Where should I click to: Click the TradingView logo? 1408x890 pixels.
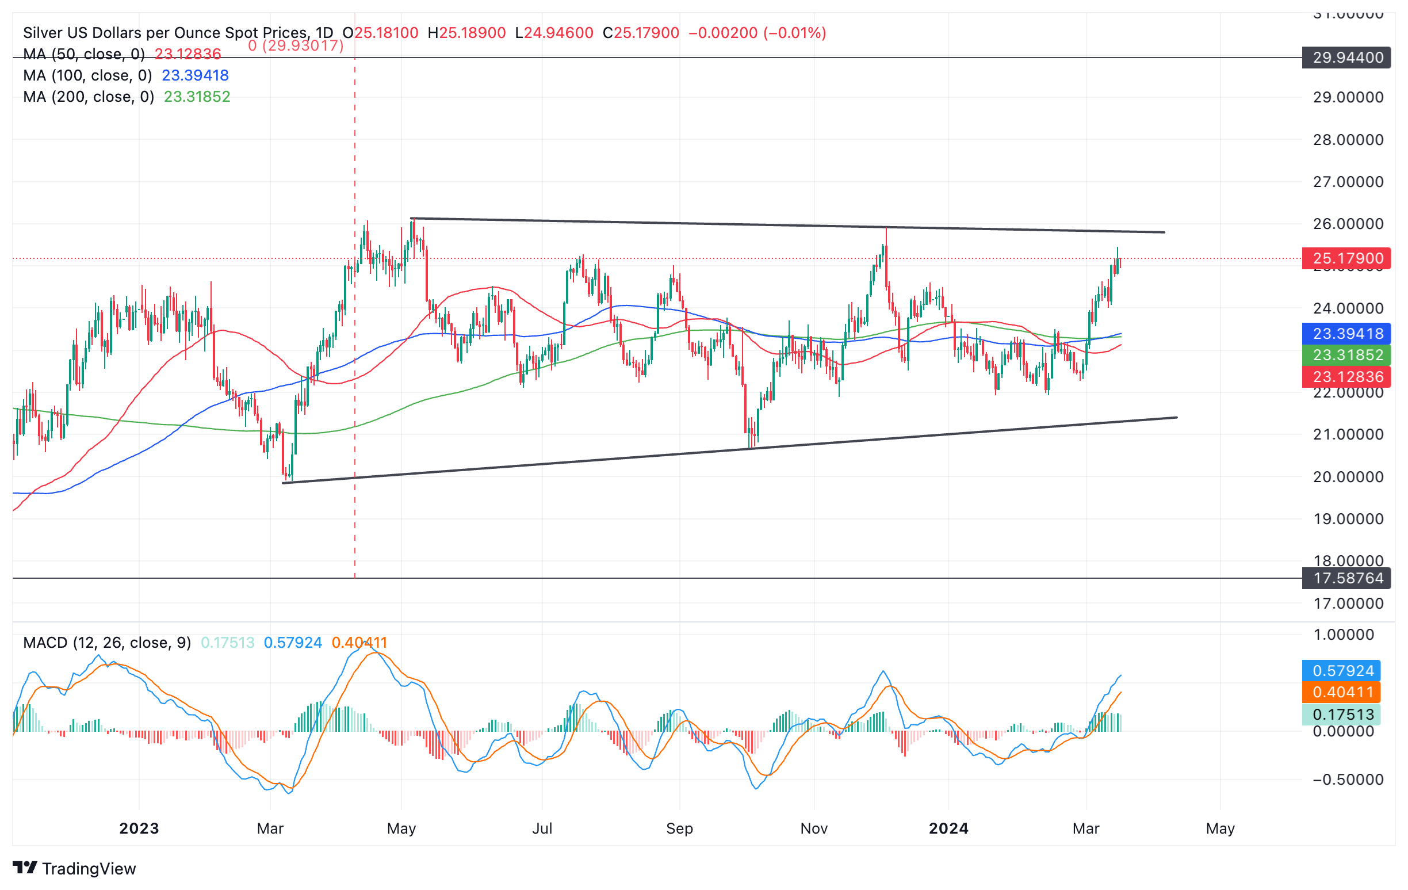[x=74, y=868]
